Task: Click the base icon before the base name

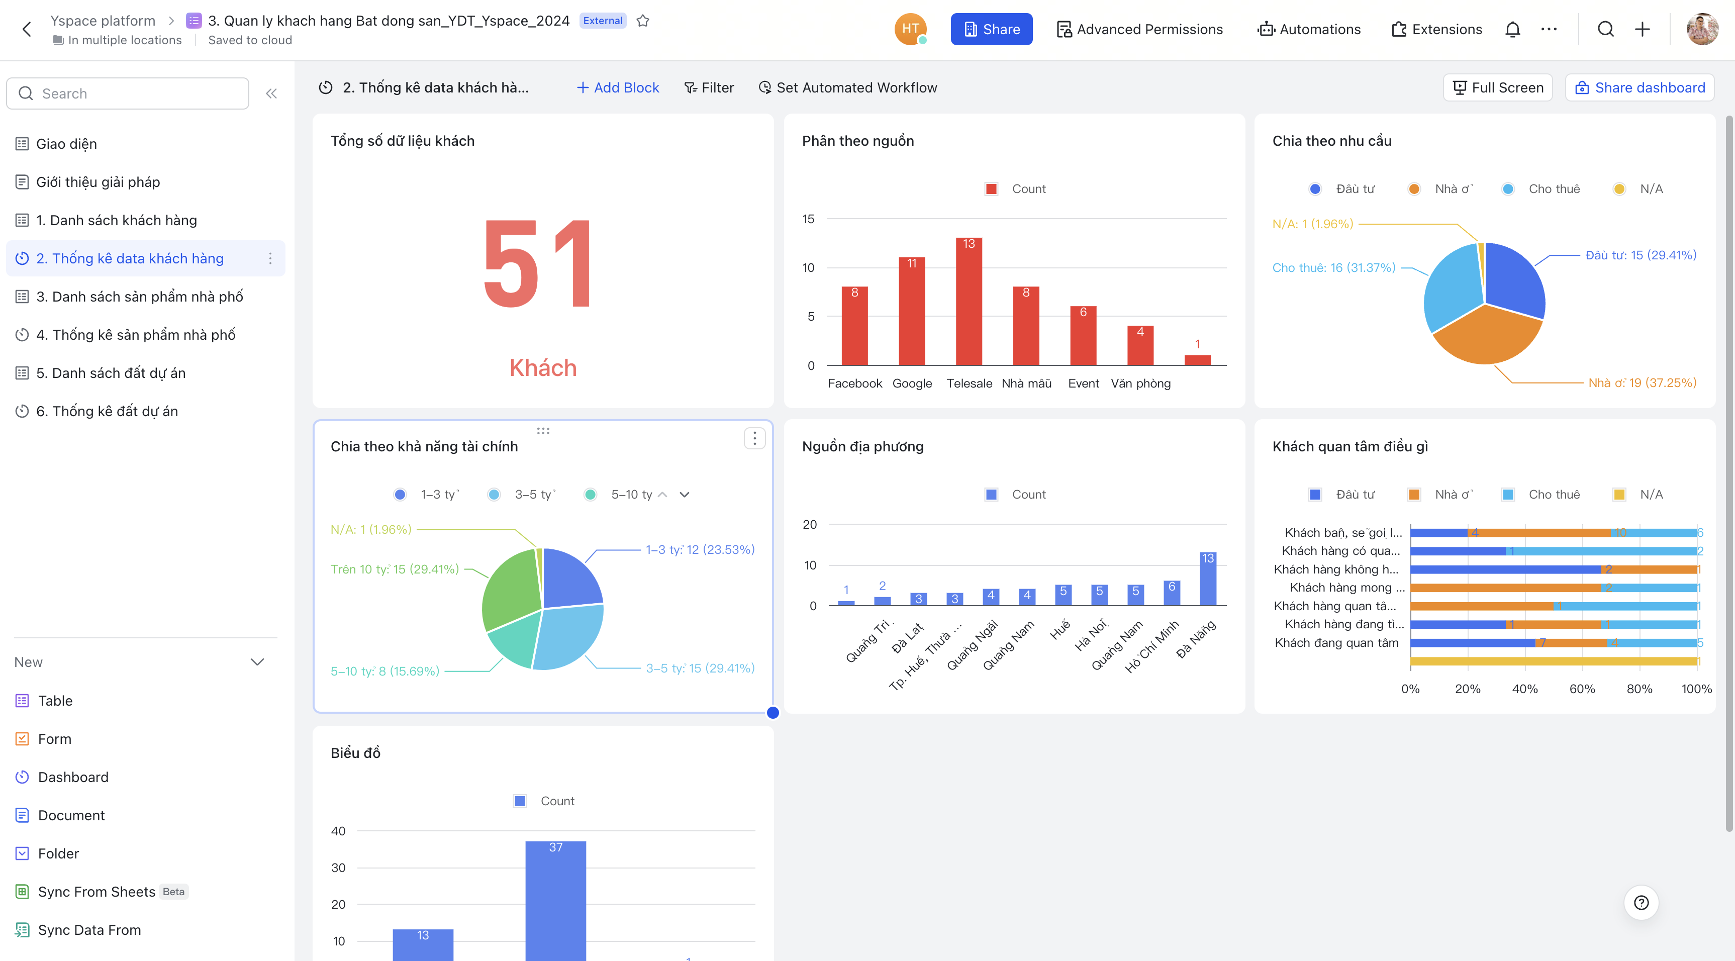Action: pyautogui.click(x=194, y=20)
